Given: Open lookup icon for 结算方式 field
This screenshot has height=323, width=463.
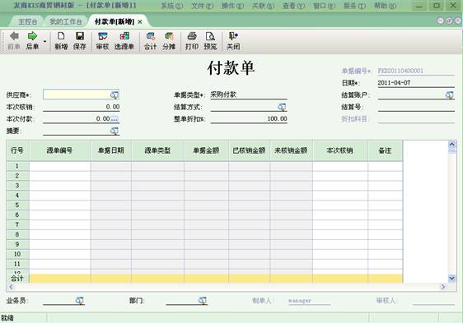Looking at the screenshot, I should coord(282,107).
